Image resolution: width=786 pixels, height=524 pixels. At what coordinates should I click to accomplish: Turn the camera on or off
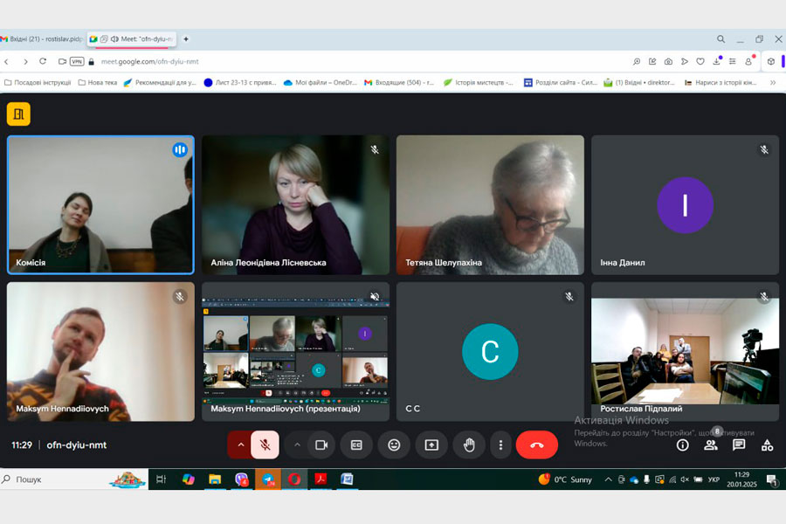point(321,445)
